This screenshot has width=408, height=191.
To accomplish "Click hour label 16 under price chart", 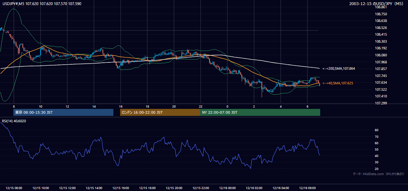I will click(x=121, y=106).
